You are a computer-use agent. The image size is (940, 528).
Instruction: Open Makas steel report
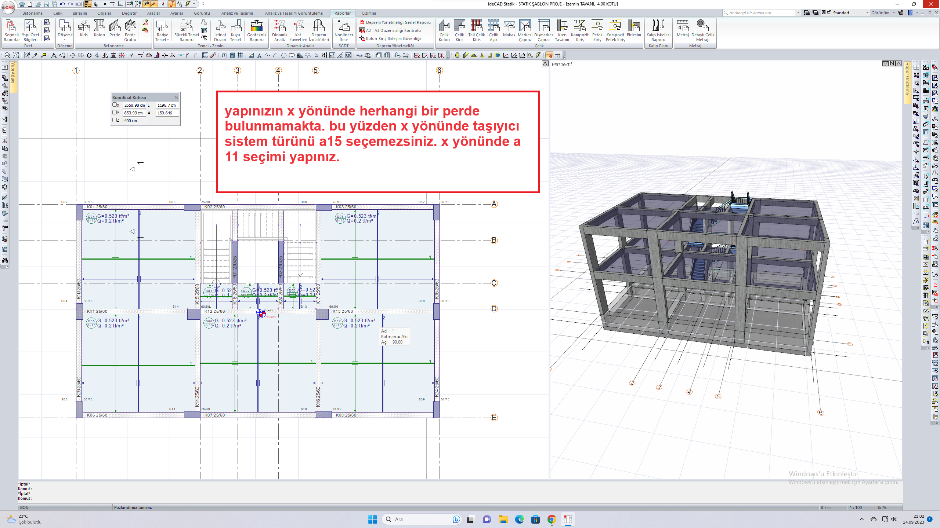point(509,28)
